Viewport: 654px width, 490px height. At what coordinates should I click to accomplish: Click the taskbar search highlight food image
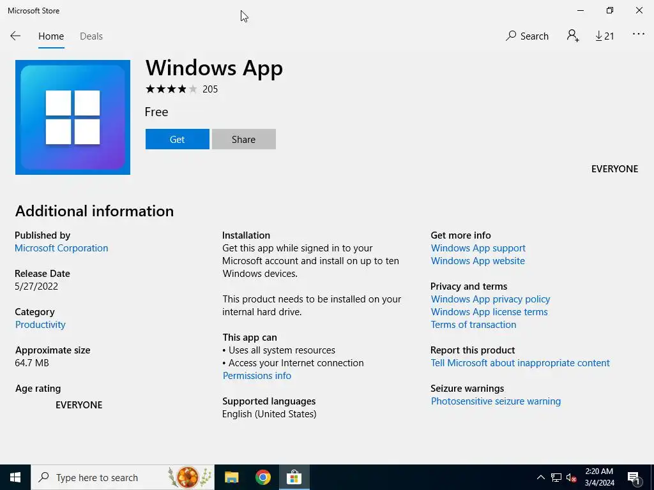point(188,477)
